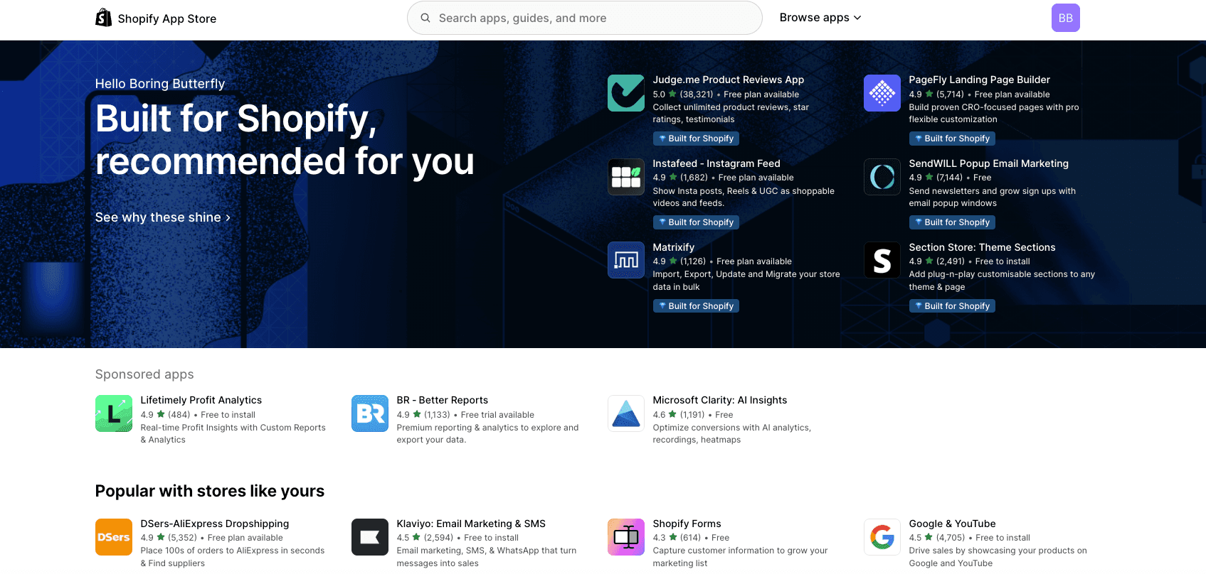Open Section Store: Theme Sections title
Image resolution: width=1206 pixels, height=574 pixels.
coord(982,247)
